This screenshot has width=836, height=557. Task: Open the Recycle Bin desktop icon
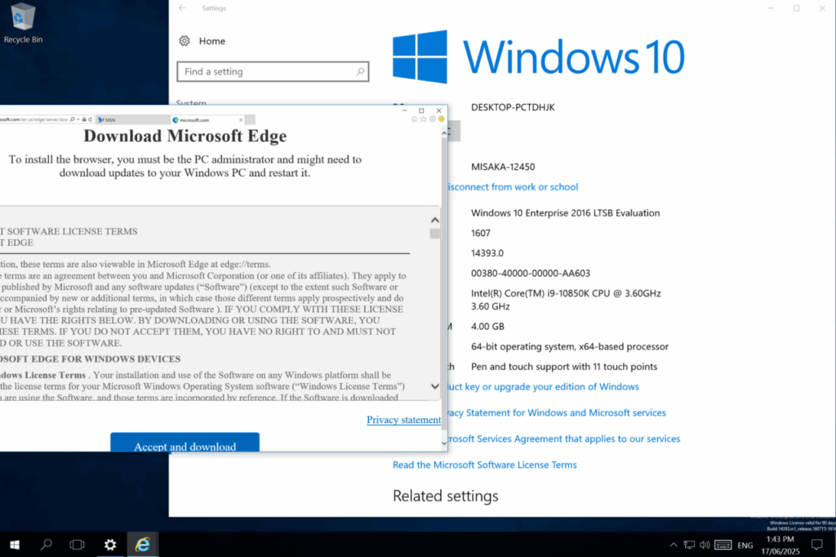22,24
